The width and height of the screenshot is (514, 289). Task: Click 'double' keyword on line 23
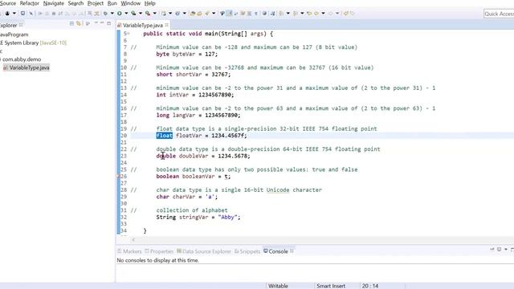tap(166, 156)
